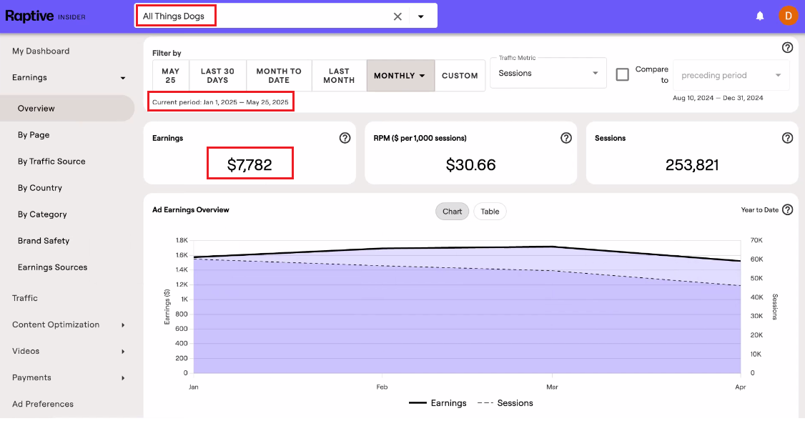
Task: Open Ad Preferences
Action: [43, 404]
